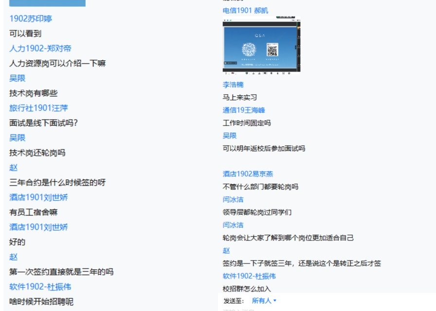Click 吴限 above 技术岗还轮岗吗
436x311 pixels.
tap(18, 138)
